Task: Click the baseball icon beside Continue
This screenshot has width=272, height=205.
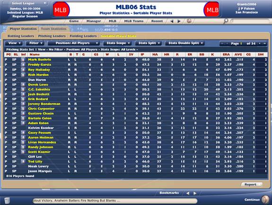Action: [x=265, y=200]
